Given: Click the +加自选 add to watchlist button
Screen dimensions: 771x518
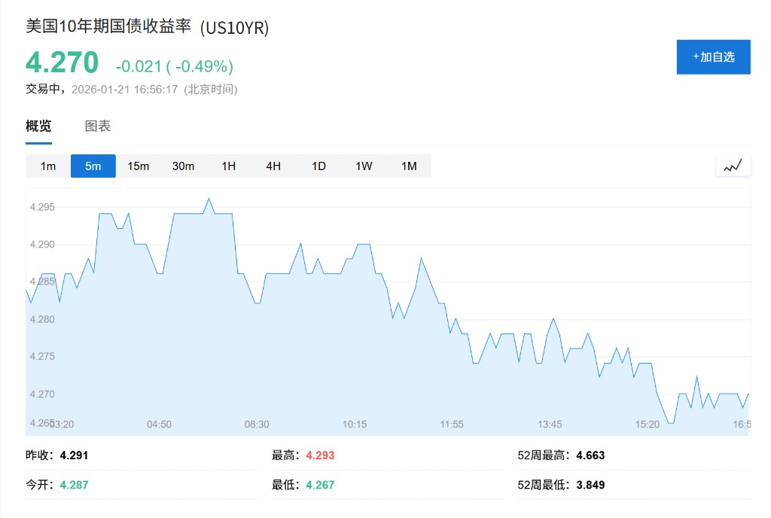Looking at the screenshot, I should pos(713,57).
